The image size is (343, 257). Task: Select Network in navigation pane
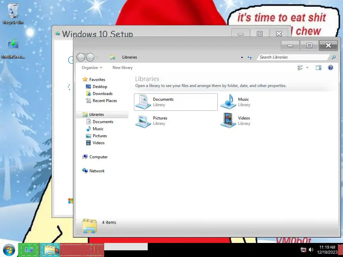(x=97, y=171)
